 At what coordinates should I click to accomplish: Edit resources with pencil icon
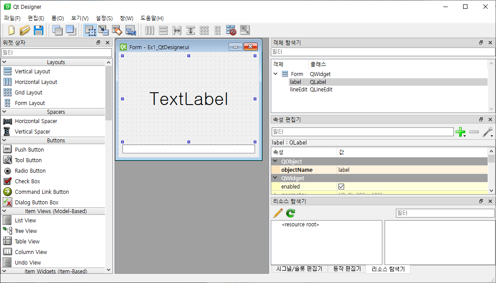point(277,213)
